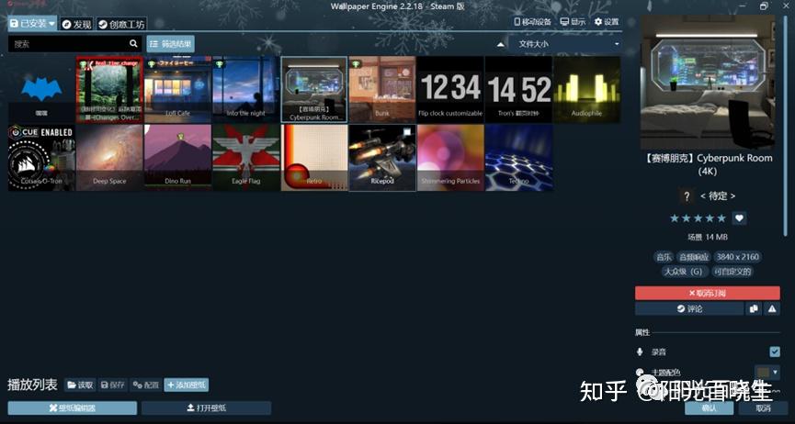Viewport: 795px width, 424px height.
Task: Click playlist 保存 save button
Action: click(x=112, y=385)
